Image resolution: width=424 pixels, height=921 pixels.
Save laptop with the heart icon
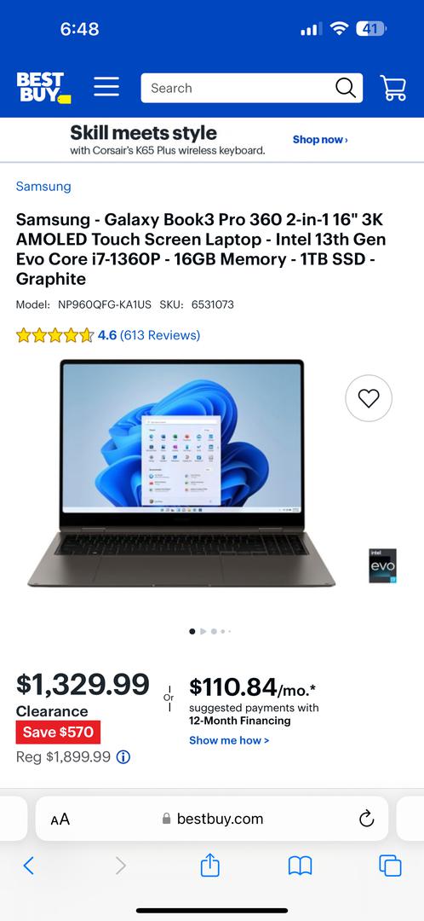pos(369,398)
